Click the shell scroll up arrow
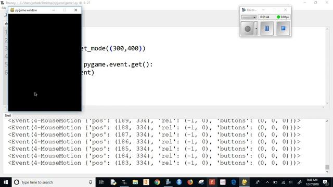333x187 pixels. point(327,121)
